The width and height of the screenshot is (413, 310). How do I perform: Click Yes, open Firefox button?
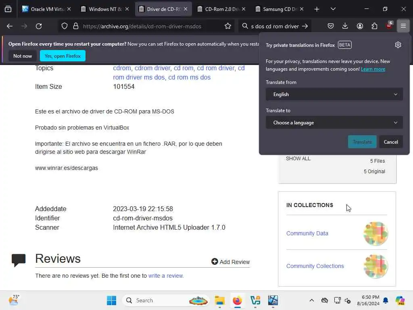(x=63, y=56)
